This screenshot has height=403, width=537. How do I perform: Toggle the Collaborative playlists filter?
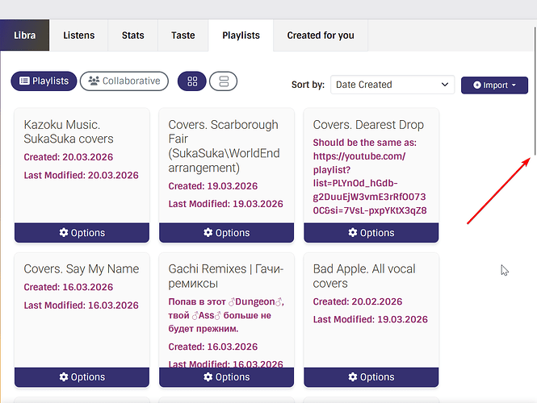coord(124,81)
